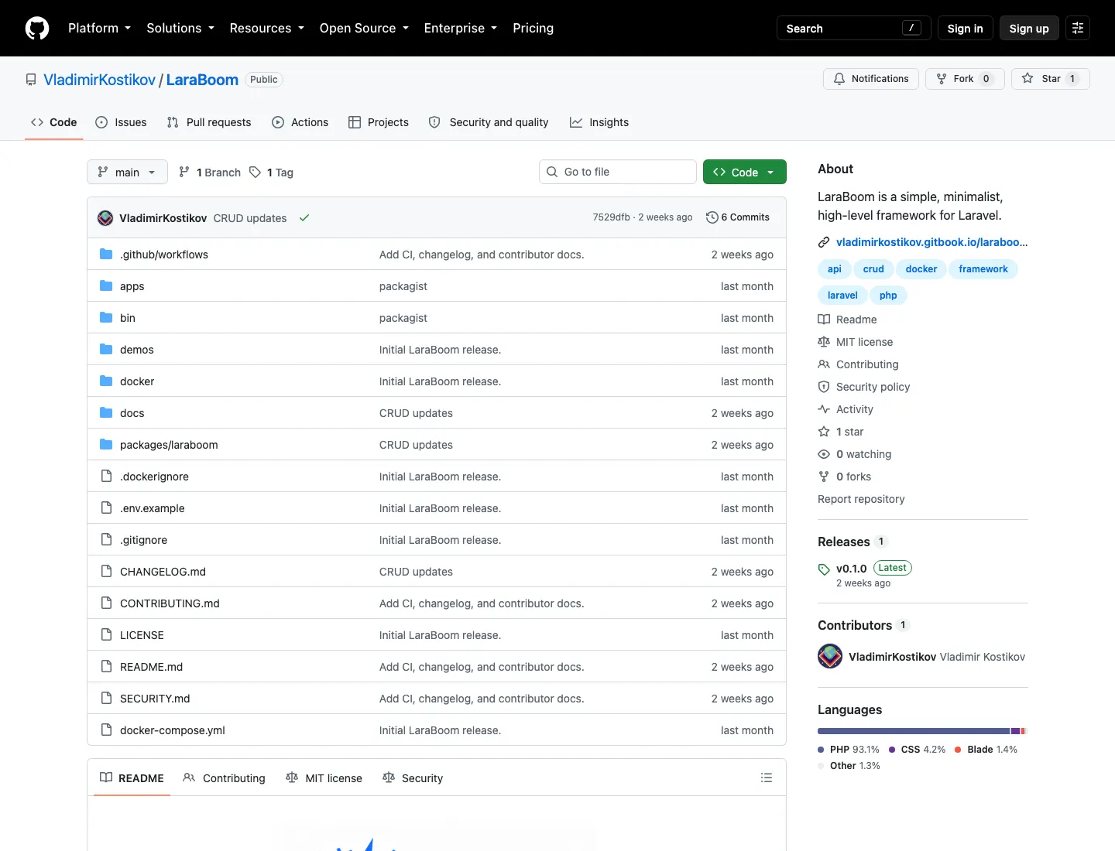Image resolution: width=1115 pixels, height=851 pixels.
Task: Focus the header Search field
Action: pyautogui.click(x=854, y=28)
